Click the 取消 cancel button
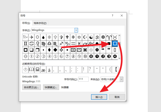This screenshot has width=161, height=112. point(117,97)
